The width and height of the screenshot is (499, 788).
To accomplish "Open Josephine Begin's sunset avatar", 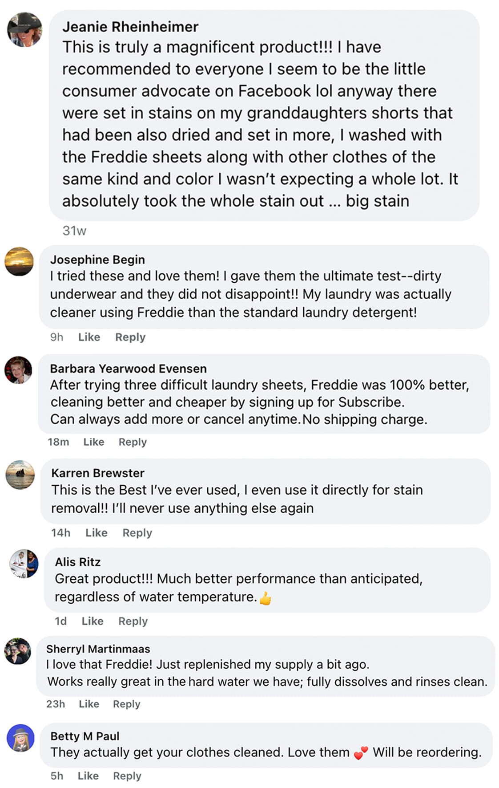I will pos(19,261).
